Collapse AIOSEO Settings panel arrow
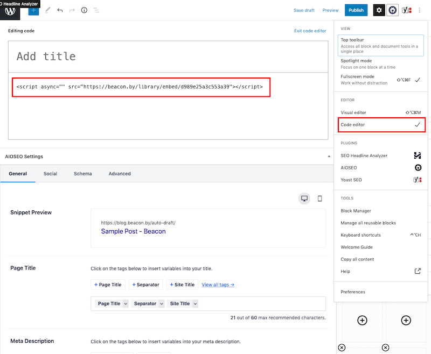The width and height of the screenshot is (431, 354). tap(329, 157)
